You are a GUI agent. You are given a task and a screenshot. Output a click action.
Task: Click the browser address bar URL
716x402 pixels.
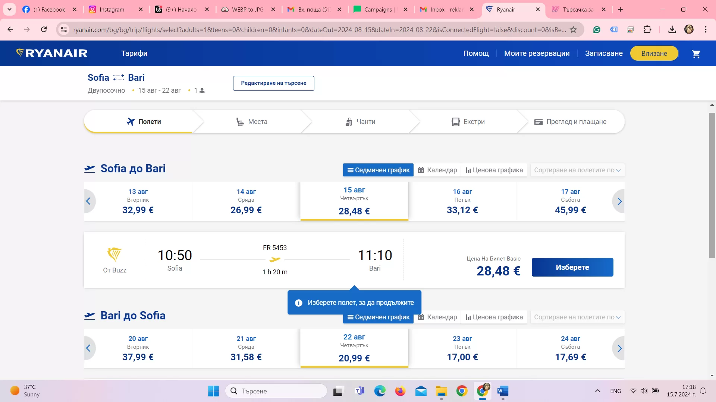(x=319, y=29)
